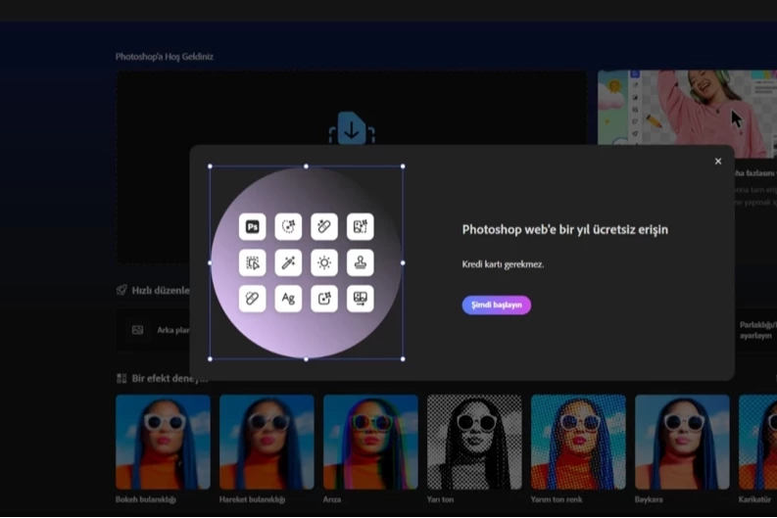Pick the Boykara effect thumbnail
Screen dimensions: 777x518
tap(682, 442)
